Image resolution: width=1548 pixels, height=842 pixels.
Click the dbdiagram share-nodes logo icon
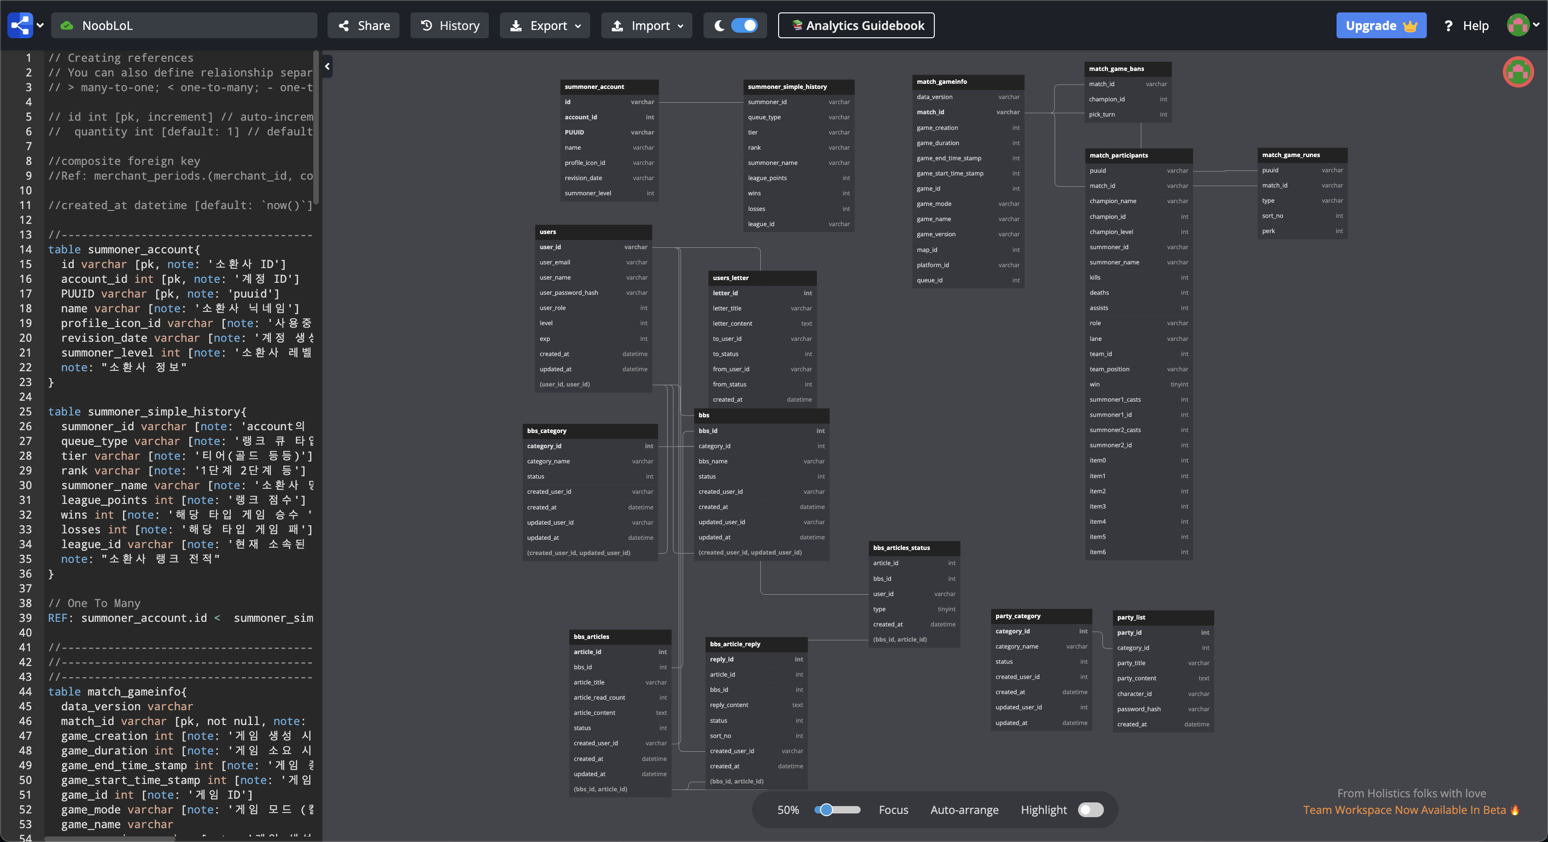[20, 25]
